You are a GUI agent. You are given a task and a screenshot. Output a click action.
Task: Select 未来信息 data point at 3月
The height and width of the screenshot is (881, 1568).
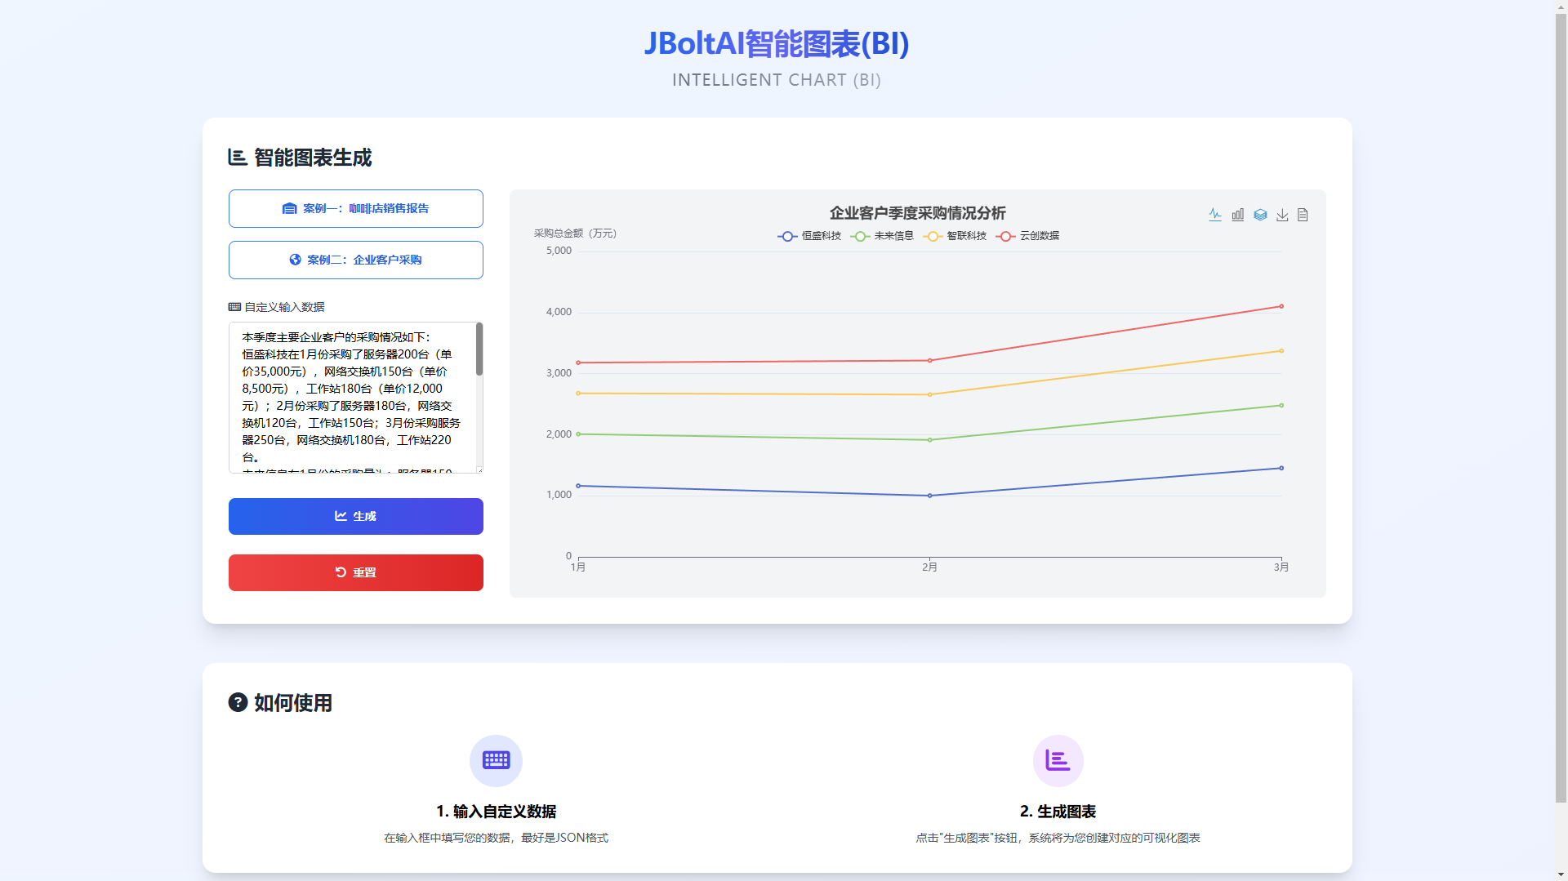point(1281,405)
